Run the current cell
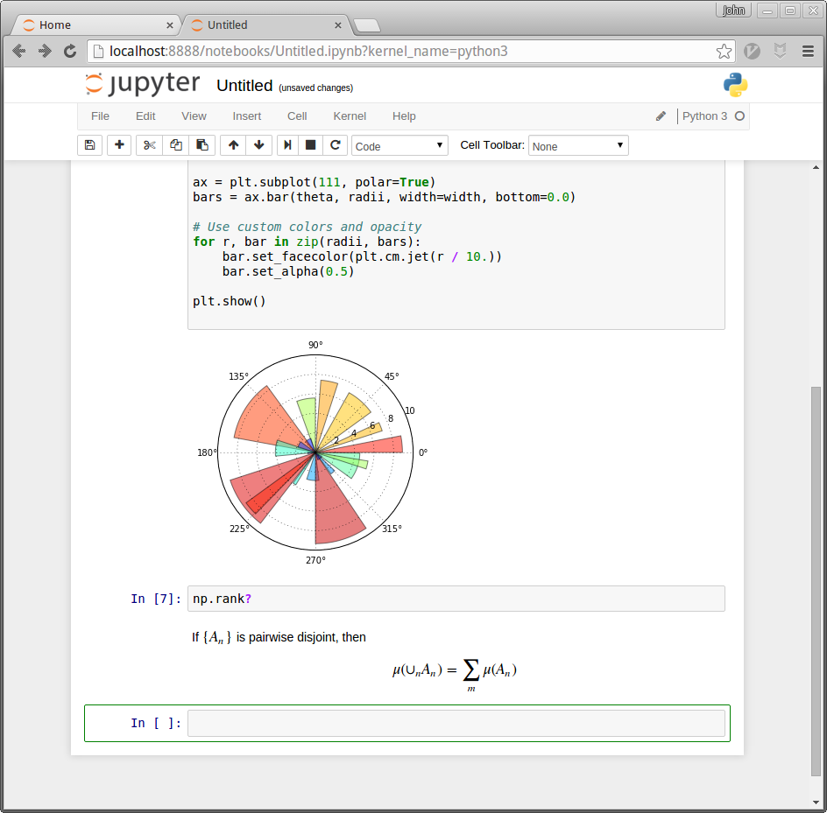The height and width of the screenshot is (813, 827). 287,145
